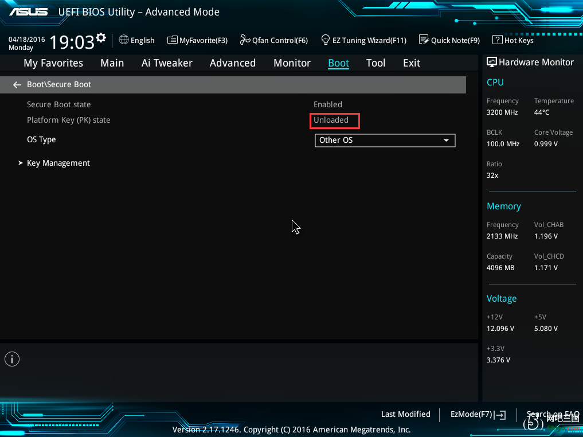Click the 0.999 V core voltage value
Viewport: 583px width, 437px height.
tap(546, 144)
